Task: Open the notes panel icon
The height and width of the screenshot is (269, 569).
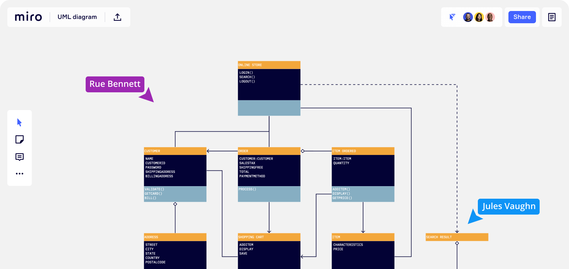Action: coord(552,17)
